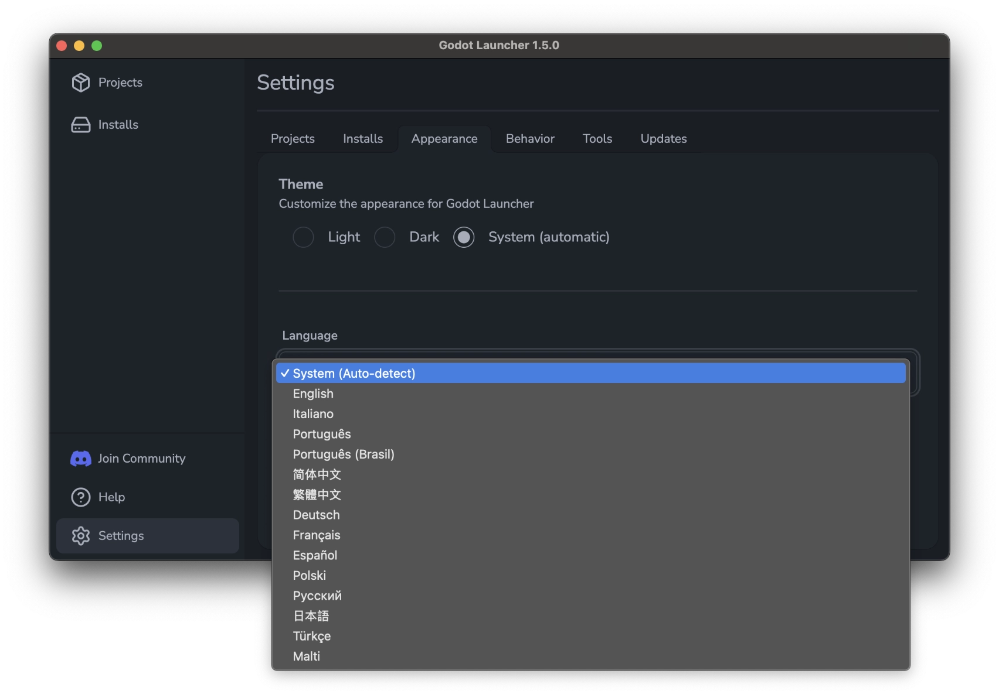Viewport: 999px width, 694px height.
Task: Click the Installs drive icon in sidebar
Action: [81, 124]
